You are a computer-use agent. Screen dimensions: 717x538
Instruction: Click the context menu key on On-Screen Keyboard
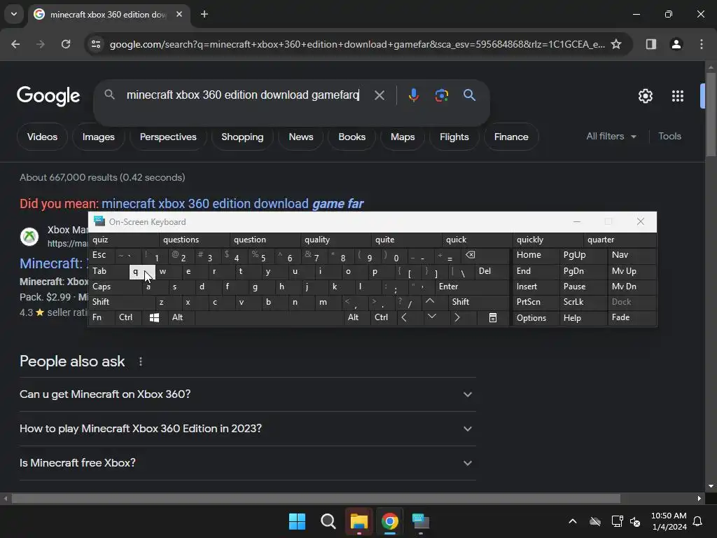coord(492,318)
